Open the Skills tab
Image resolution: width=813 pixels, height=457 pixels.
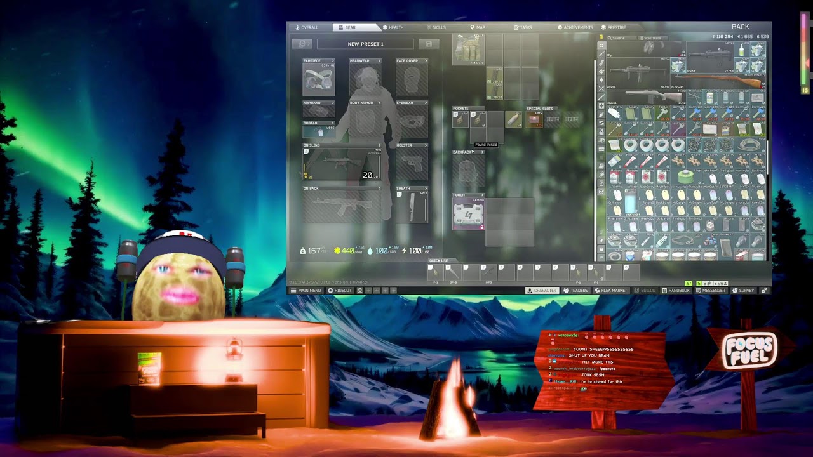click(436, 27)
